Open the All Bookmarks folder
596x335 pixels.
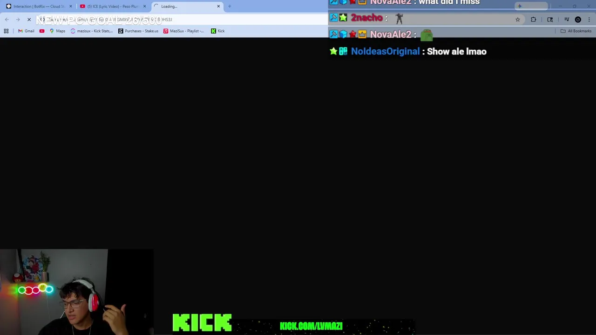tap(576, 31)
